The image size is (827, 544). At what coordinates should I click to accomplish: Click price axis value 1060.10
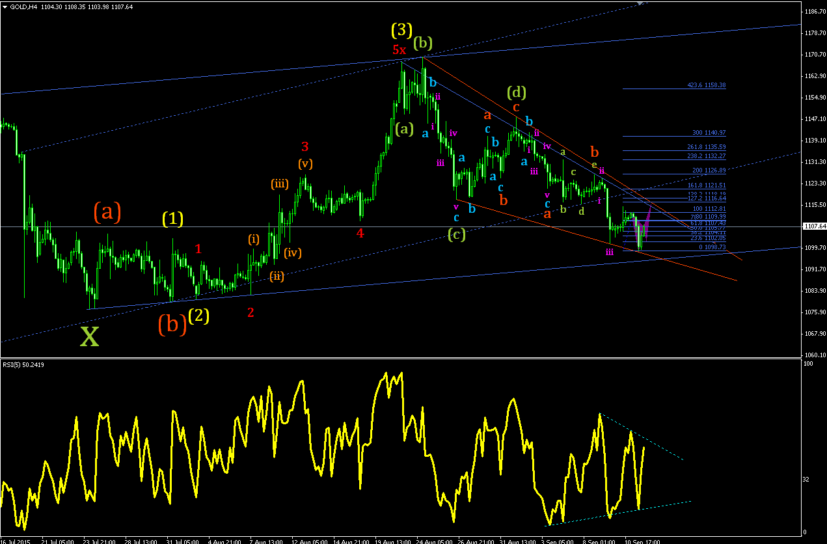[815, 355]
